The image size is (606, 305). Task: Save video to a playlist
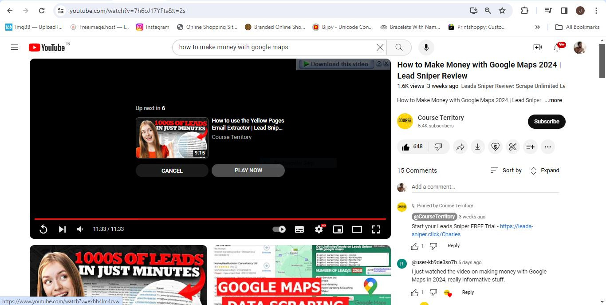tap(530, 147)
